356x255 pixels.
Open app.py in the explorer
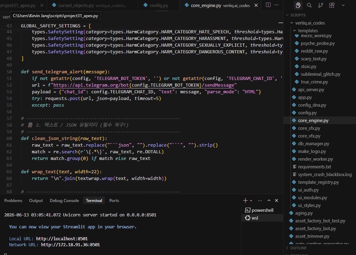(305, 98)
